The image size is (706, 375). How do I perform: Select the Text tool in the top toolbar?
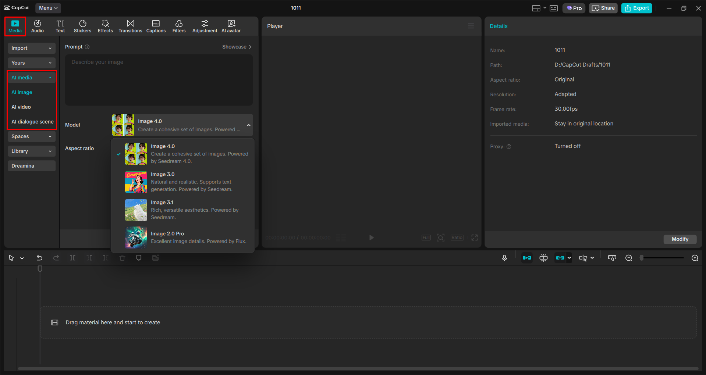[60, 26]
